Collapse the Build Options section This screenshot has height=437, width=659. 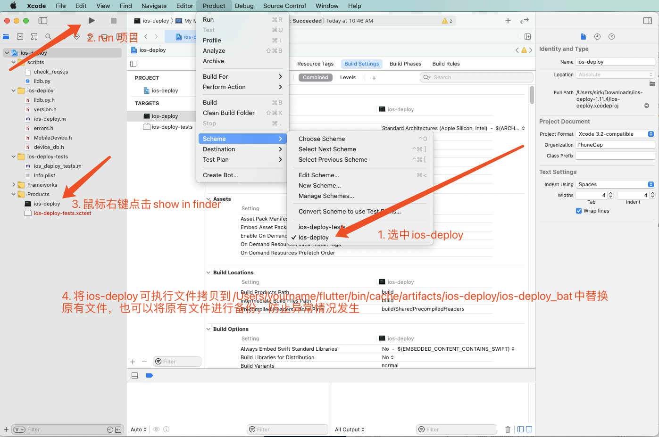209,329
